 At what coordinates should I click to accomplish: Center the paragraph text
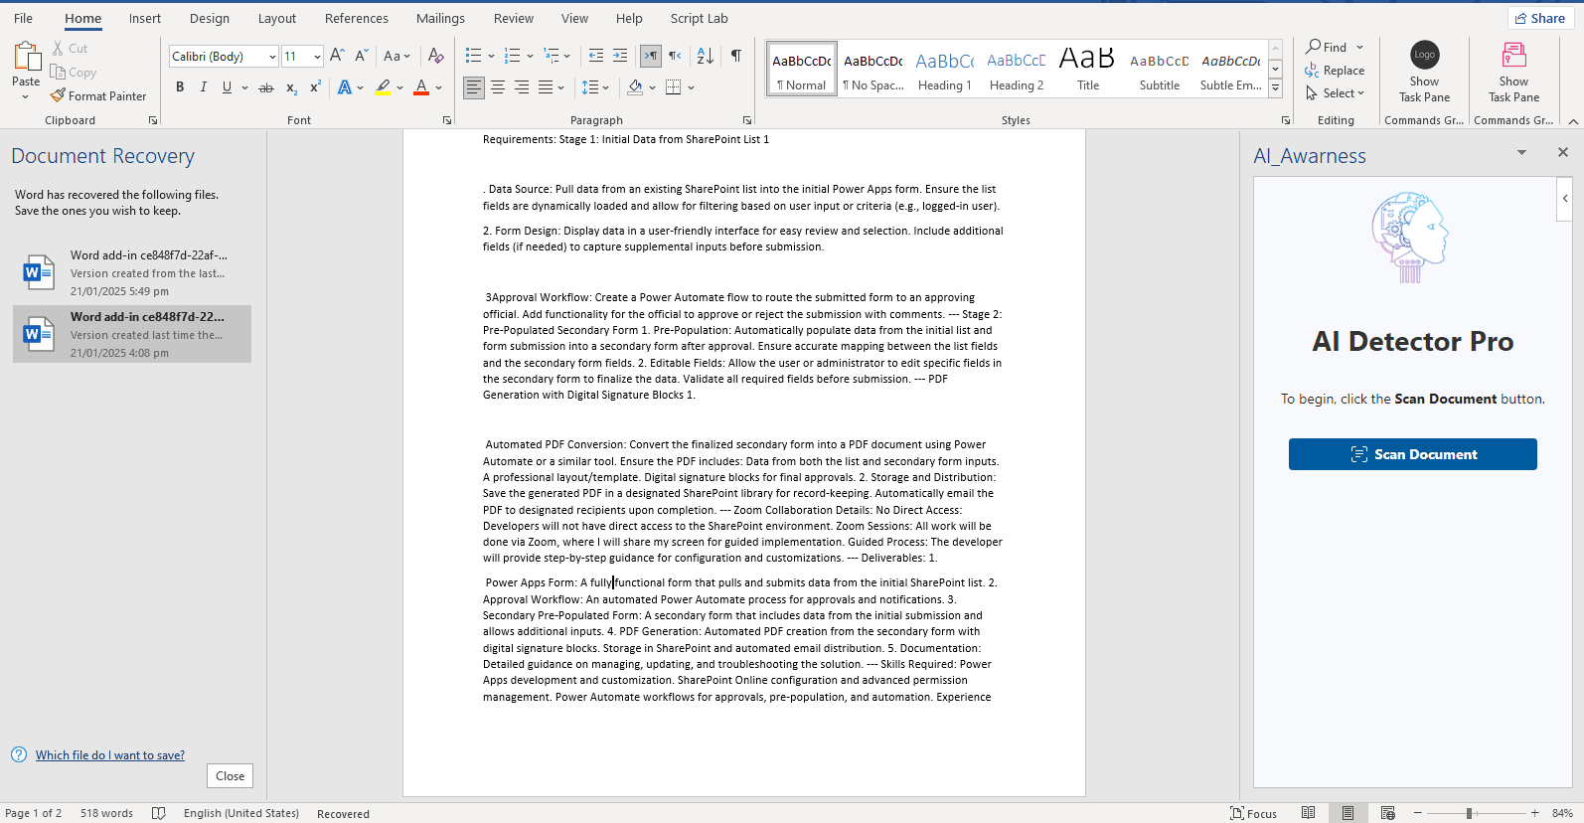click(x=498, y=87)
